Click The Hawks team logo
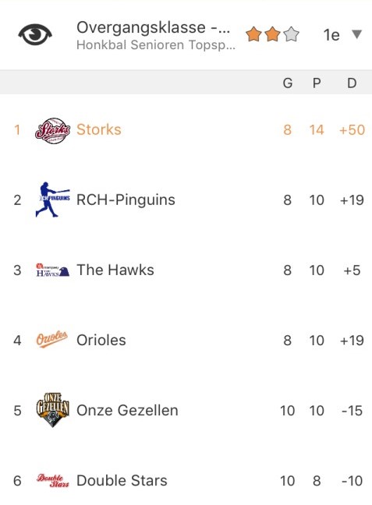The image size is (372, 505). [x=52, y=270]
